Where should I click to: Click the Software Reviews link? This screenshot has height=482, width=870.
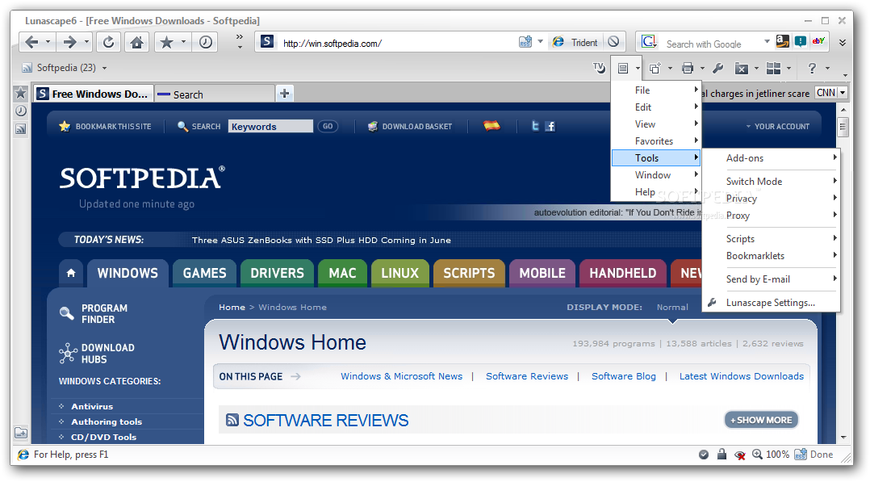[527, 376]
